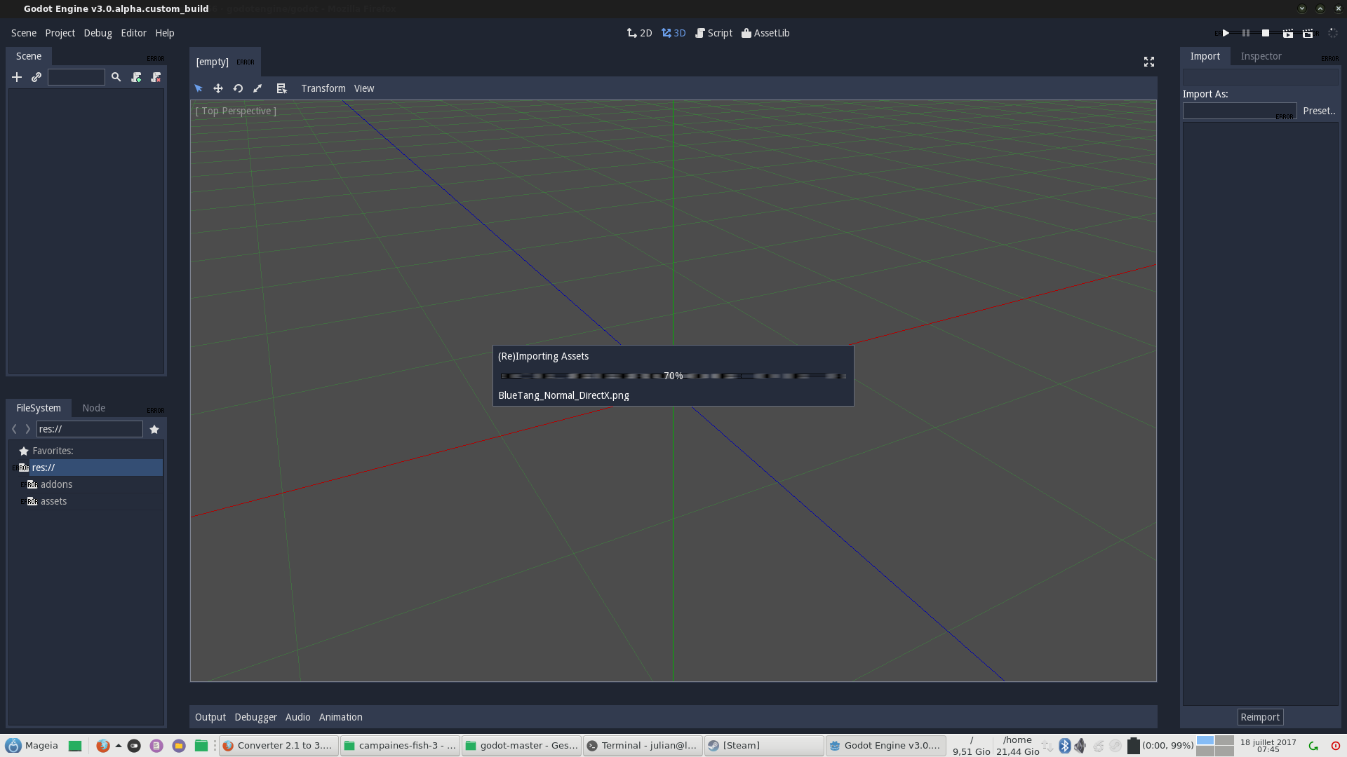Activate the Select mode tool
Image resolution: width=1347 pixels, height=757 pixels.
[199, 88]
